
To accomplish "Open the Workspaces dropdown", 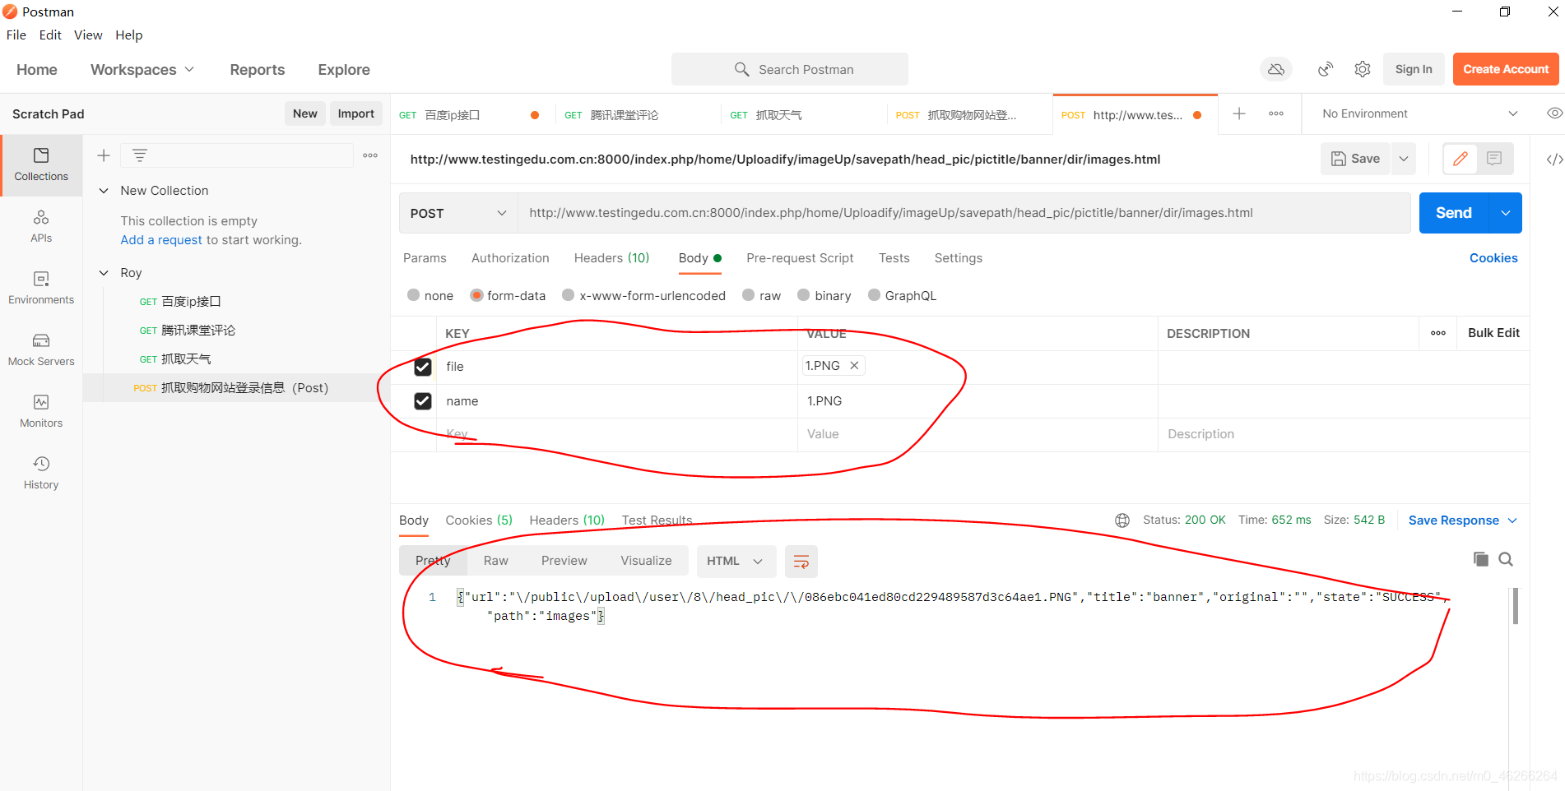I will pos(142,70).
